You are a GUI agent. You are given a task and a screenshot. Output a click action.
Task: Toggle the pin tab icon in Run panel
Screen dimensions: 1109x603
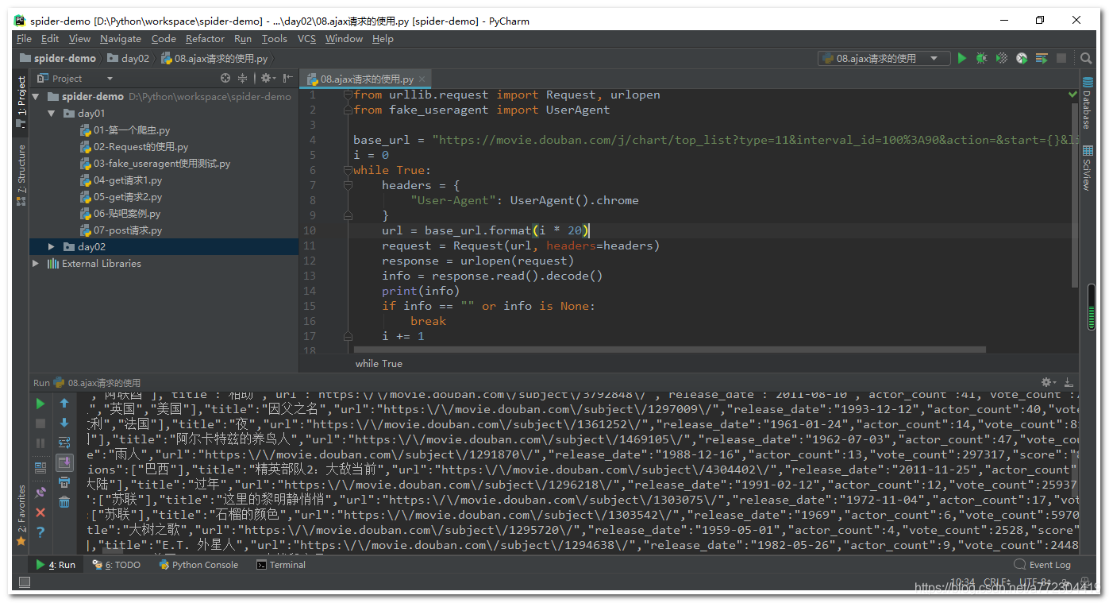pos(40,493)
